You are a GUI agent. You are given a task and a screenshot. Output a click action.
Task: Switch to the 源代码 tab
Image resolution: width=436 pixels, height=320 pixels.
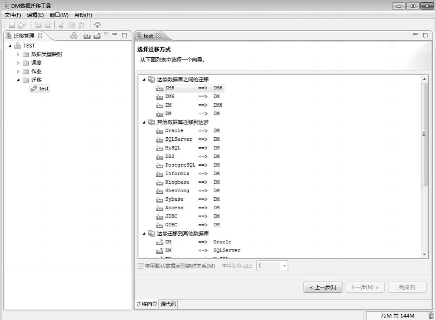[168, 304]
